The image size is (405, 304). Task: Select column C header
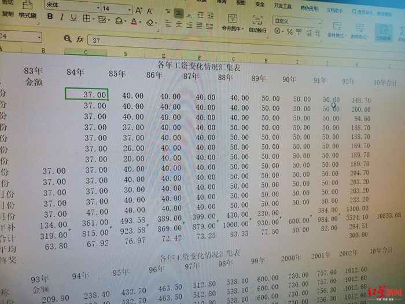coord(86,52)
